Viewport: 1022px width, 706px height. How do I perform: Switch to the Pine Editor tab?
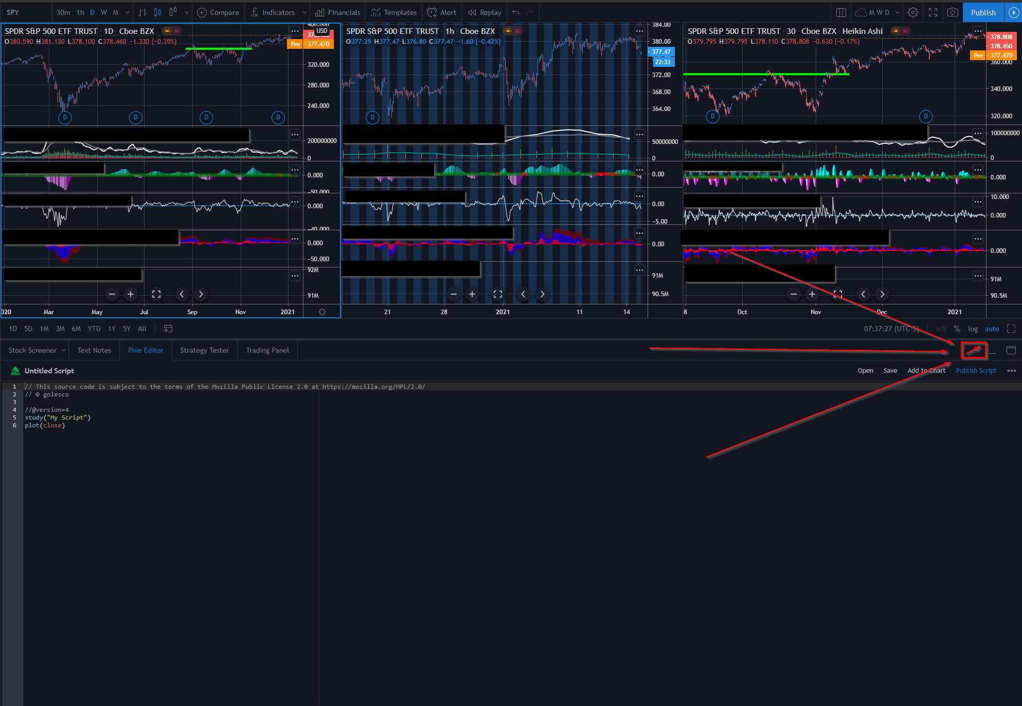coord(146,350)
